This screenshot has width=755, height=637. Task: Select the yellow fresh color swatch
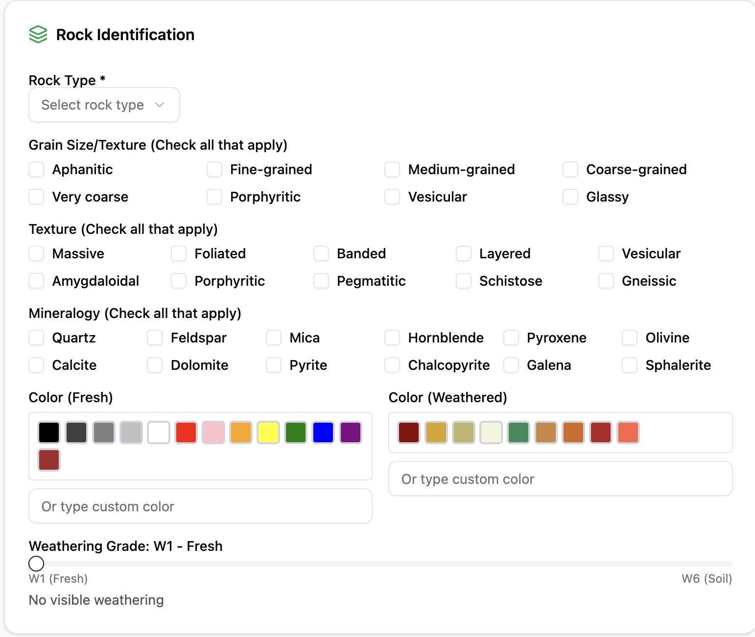(268, 432)
